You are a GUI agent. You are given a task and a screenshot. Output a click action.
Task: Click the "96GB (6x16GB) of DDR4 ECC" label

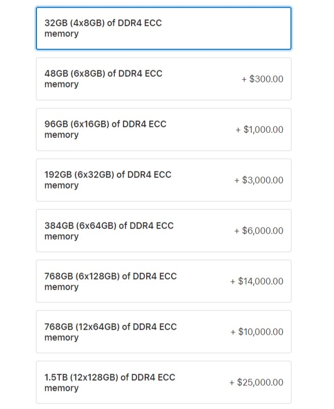[105, 124]
